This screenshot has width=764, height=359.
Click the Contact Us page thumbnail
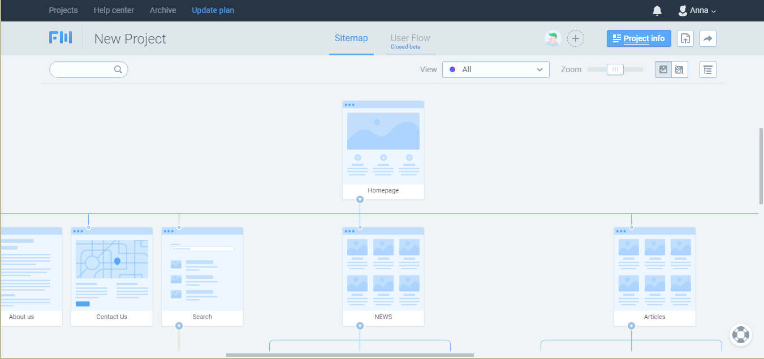coord(111,271)
